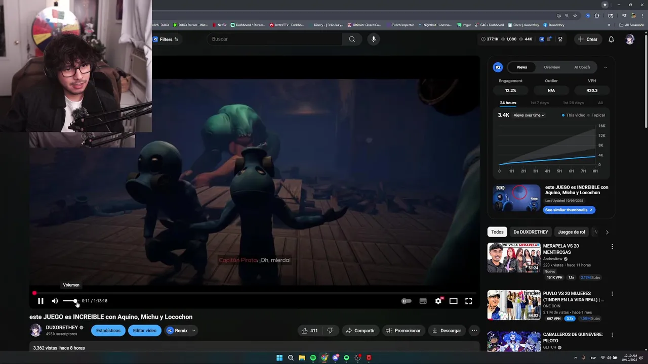Select the Juegos de rol chip
The image size is (648, 364).
point(571,232)
